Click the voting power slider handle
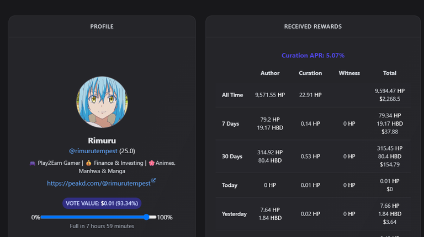Screen dimensions: 424x237 pos(146,217)
